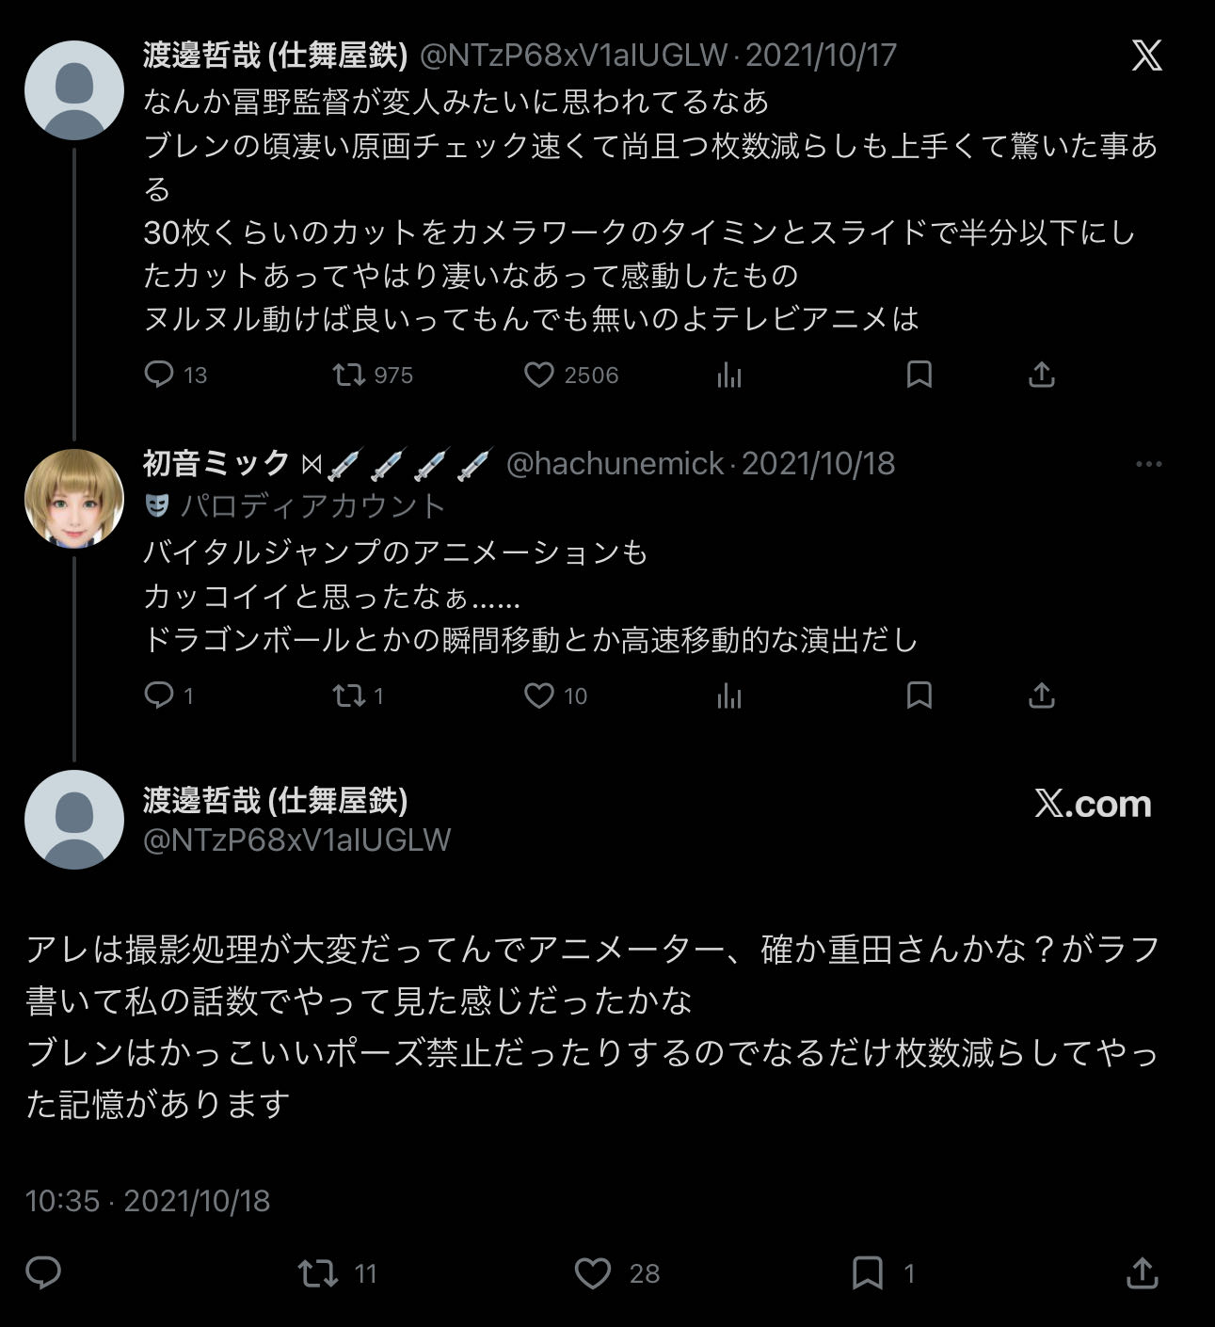Reply to the first 2021/10/17 tweet
1215x1327 pixels.
coord(159,375)
